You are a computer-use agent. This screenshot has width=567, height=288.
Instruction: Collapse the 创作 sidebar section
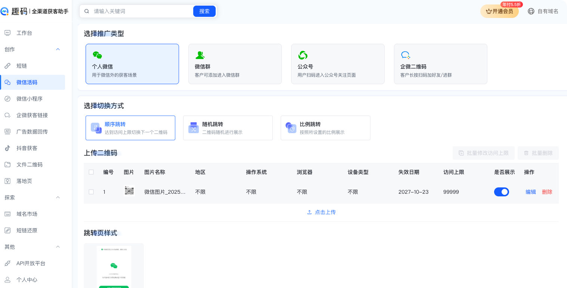pyautogui.click(x=58, y=49)
